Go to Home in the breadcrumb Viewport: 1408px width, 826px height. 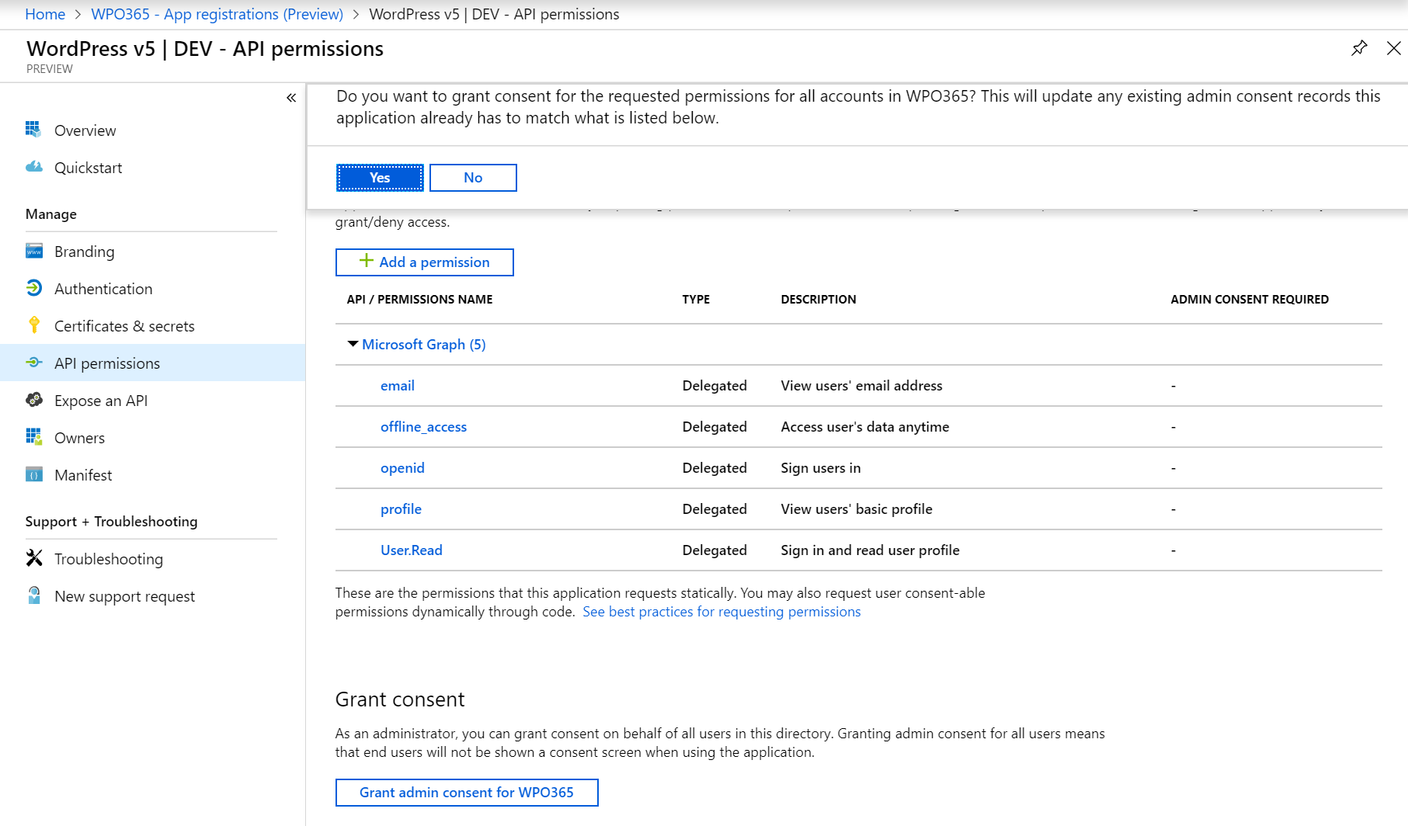[45, 14]
